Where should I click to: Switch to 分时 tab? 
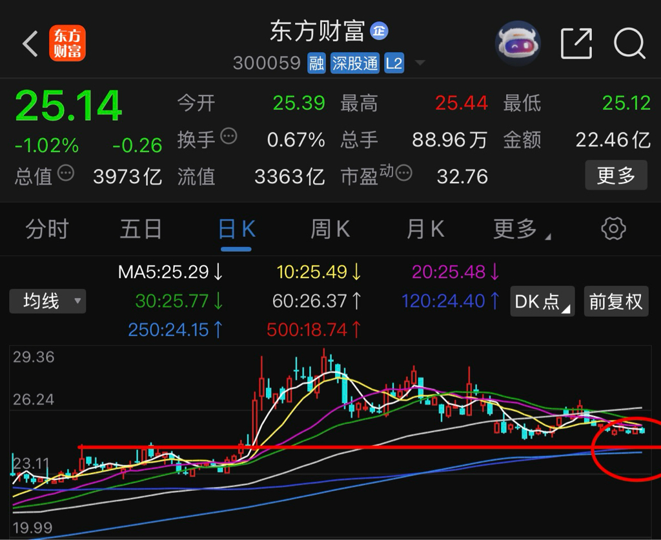tap(46, 229)
